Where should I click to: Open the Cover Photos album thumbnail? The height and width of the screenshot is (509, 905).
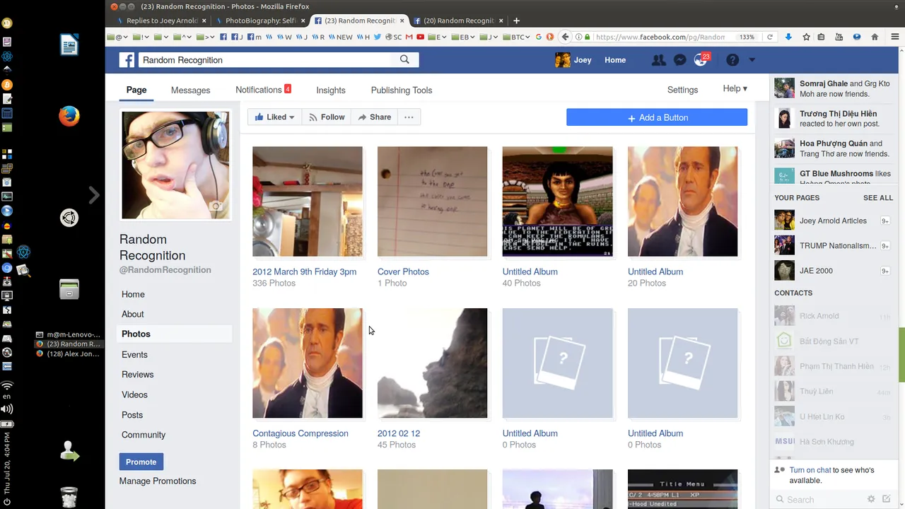[432, 201]
